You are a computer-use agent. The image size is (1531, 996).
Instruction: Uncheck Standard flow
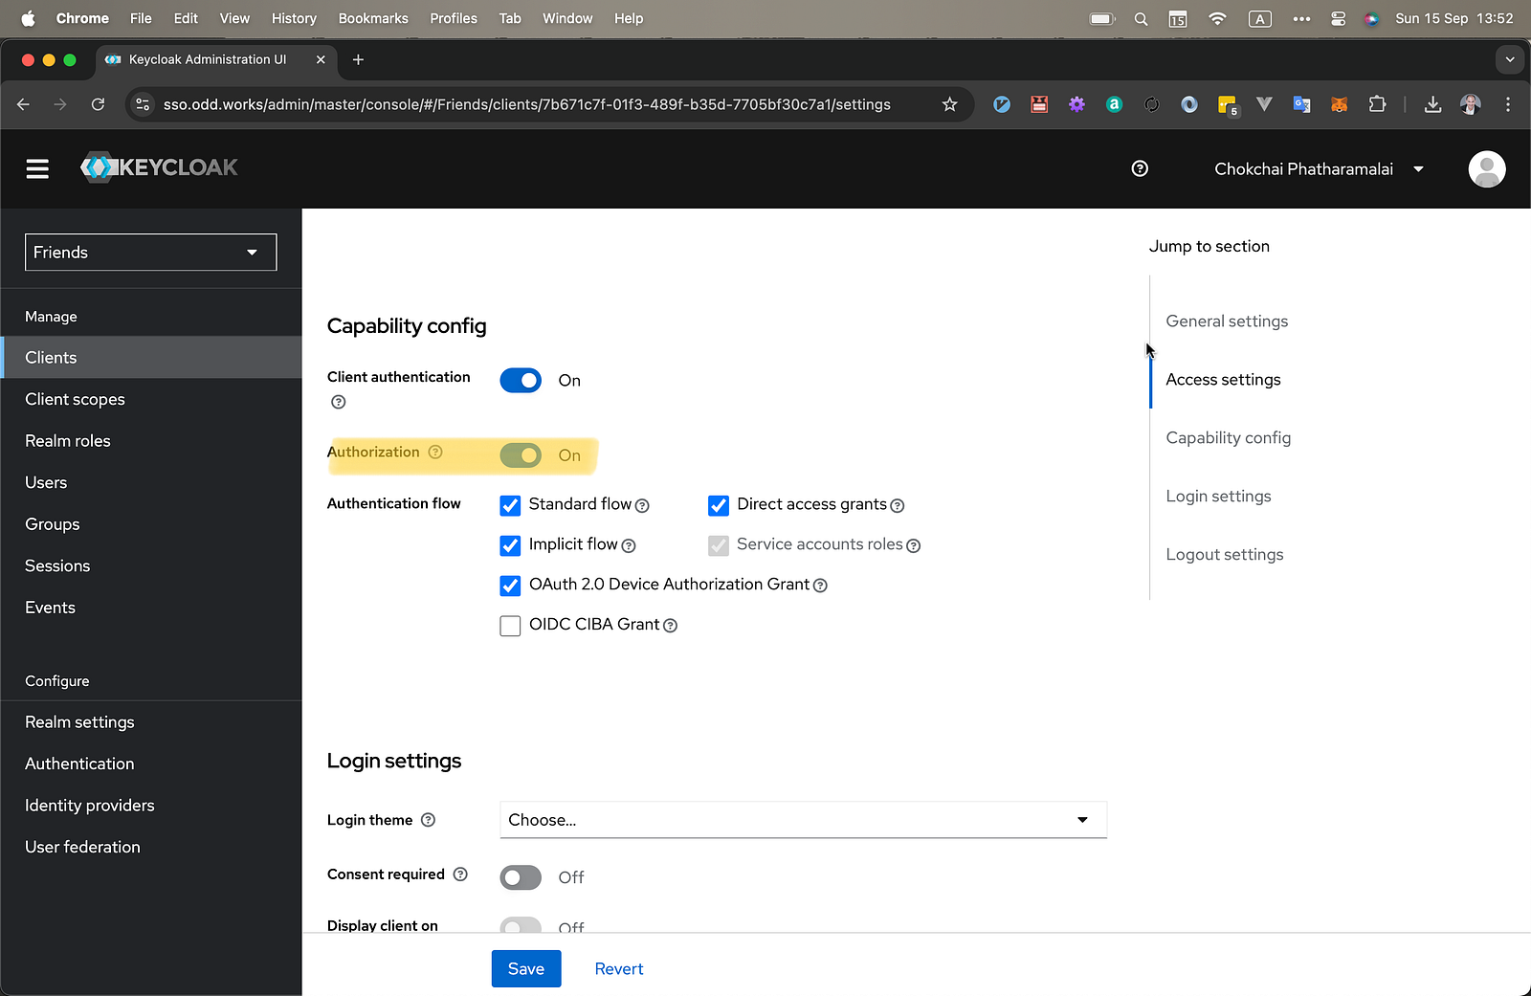(x=510, y=505)
